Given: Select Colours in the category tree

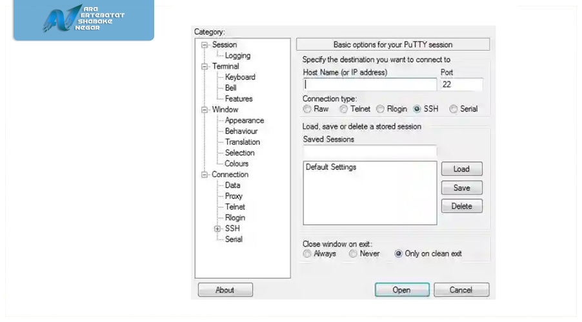Looking at the screenshot, I should (236, 164).
